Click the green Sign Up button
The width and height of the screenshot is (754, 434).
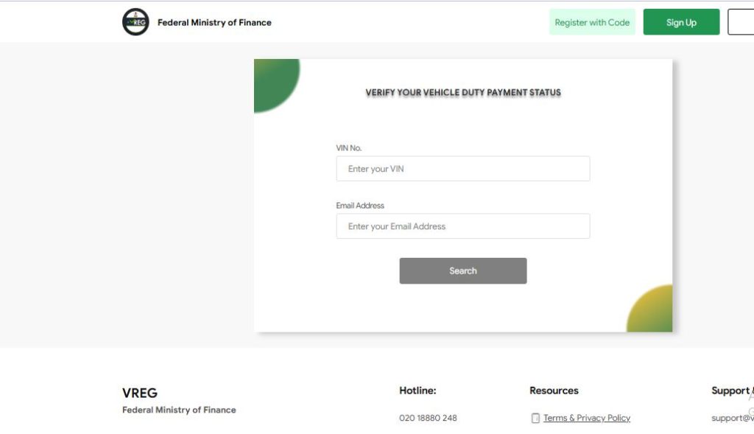[681, 22]
